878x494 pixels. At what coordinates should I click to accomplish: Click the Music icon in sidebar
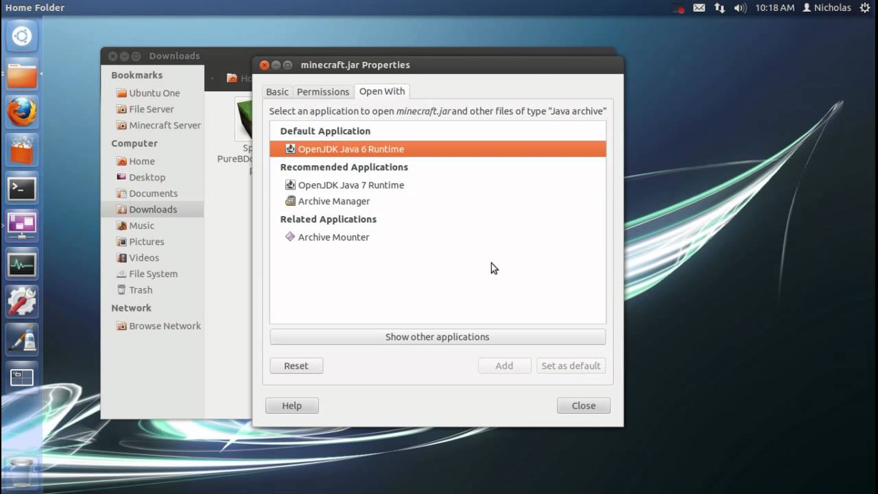121,225
